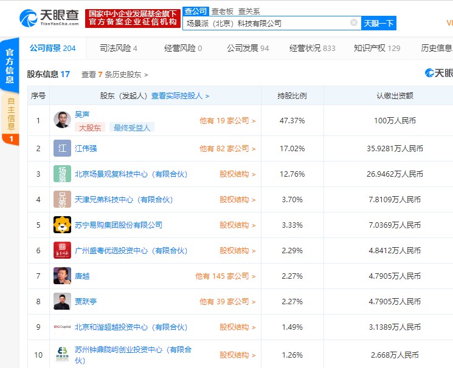Expand 他有 39 家公司 link
453x368 pixels.
click(x=227, y=302)
